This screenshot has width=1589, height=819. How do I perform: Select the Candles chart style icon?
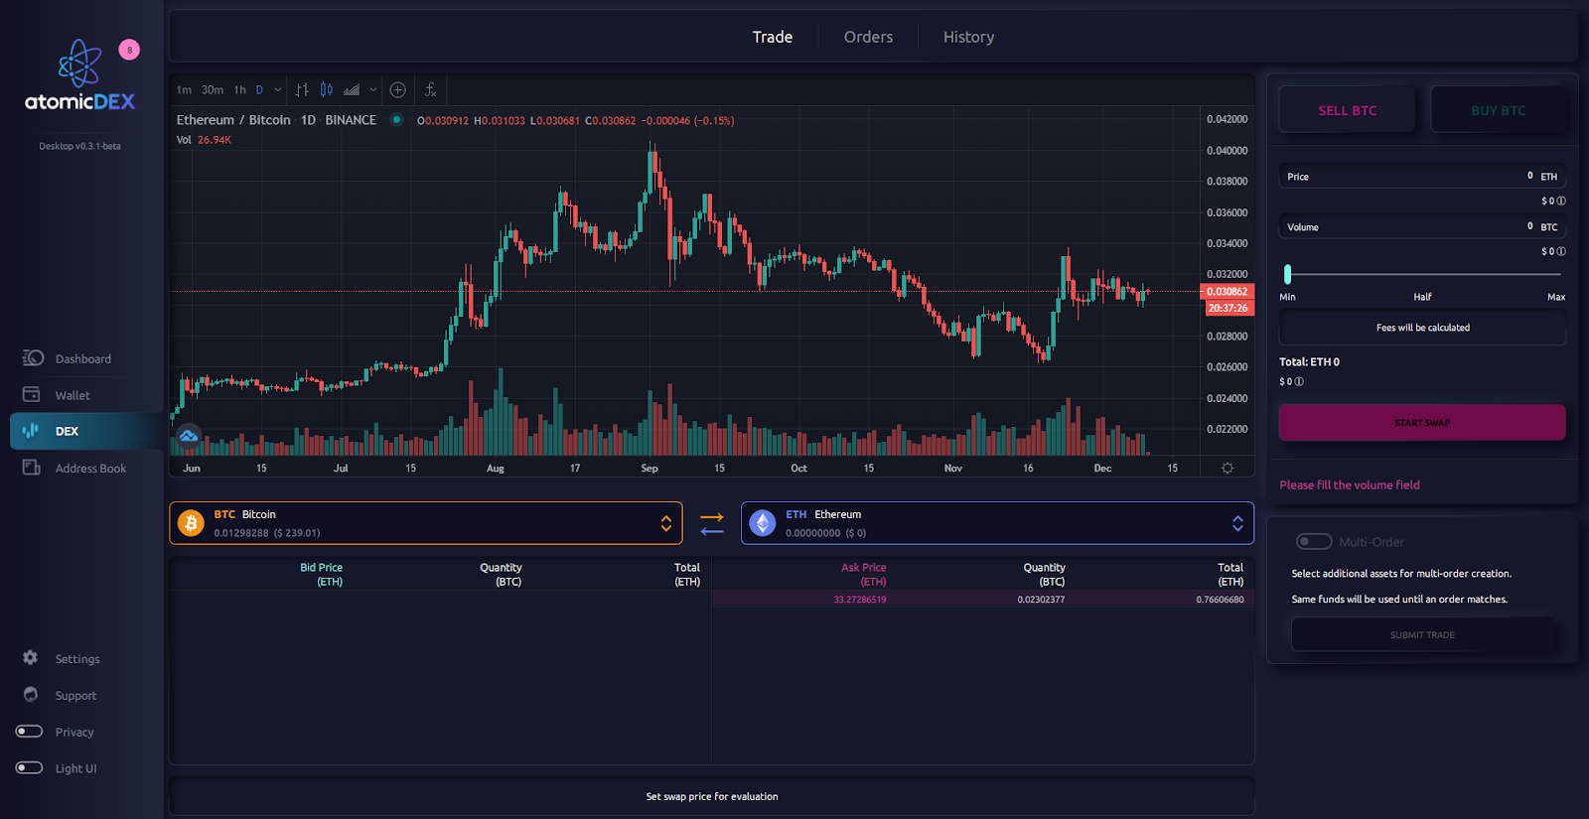pyautogui.click(x=327, y=89)
